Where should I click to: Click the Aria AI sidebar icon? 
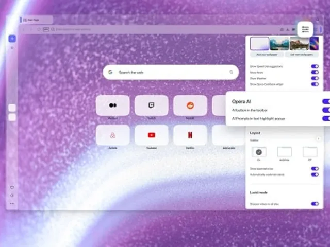[x=12, y=39]
